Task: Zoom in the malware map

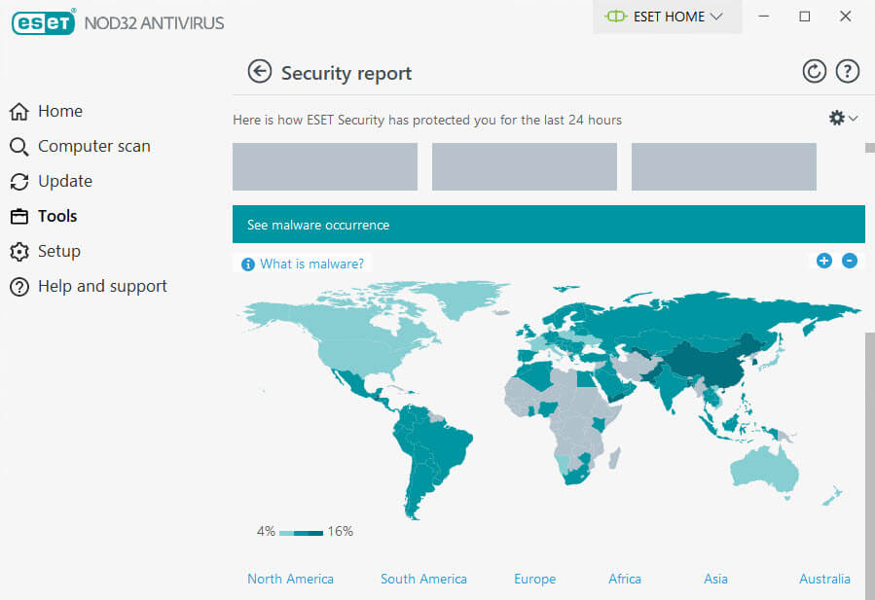Action: (823, 261)
